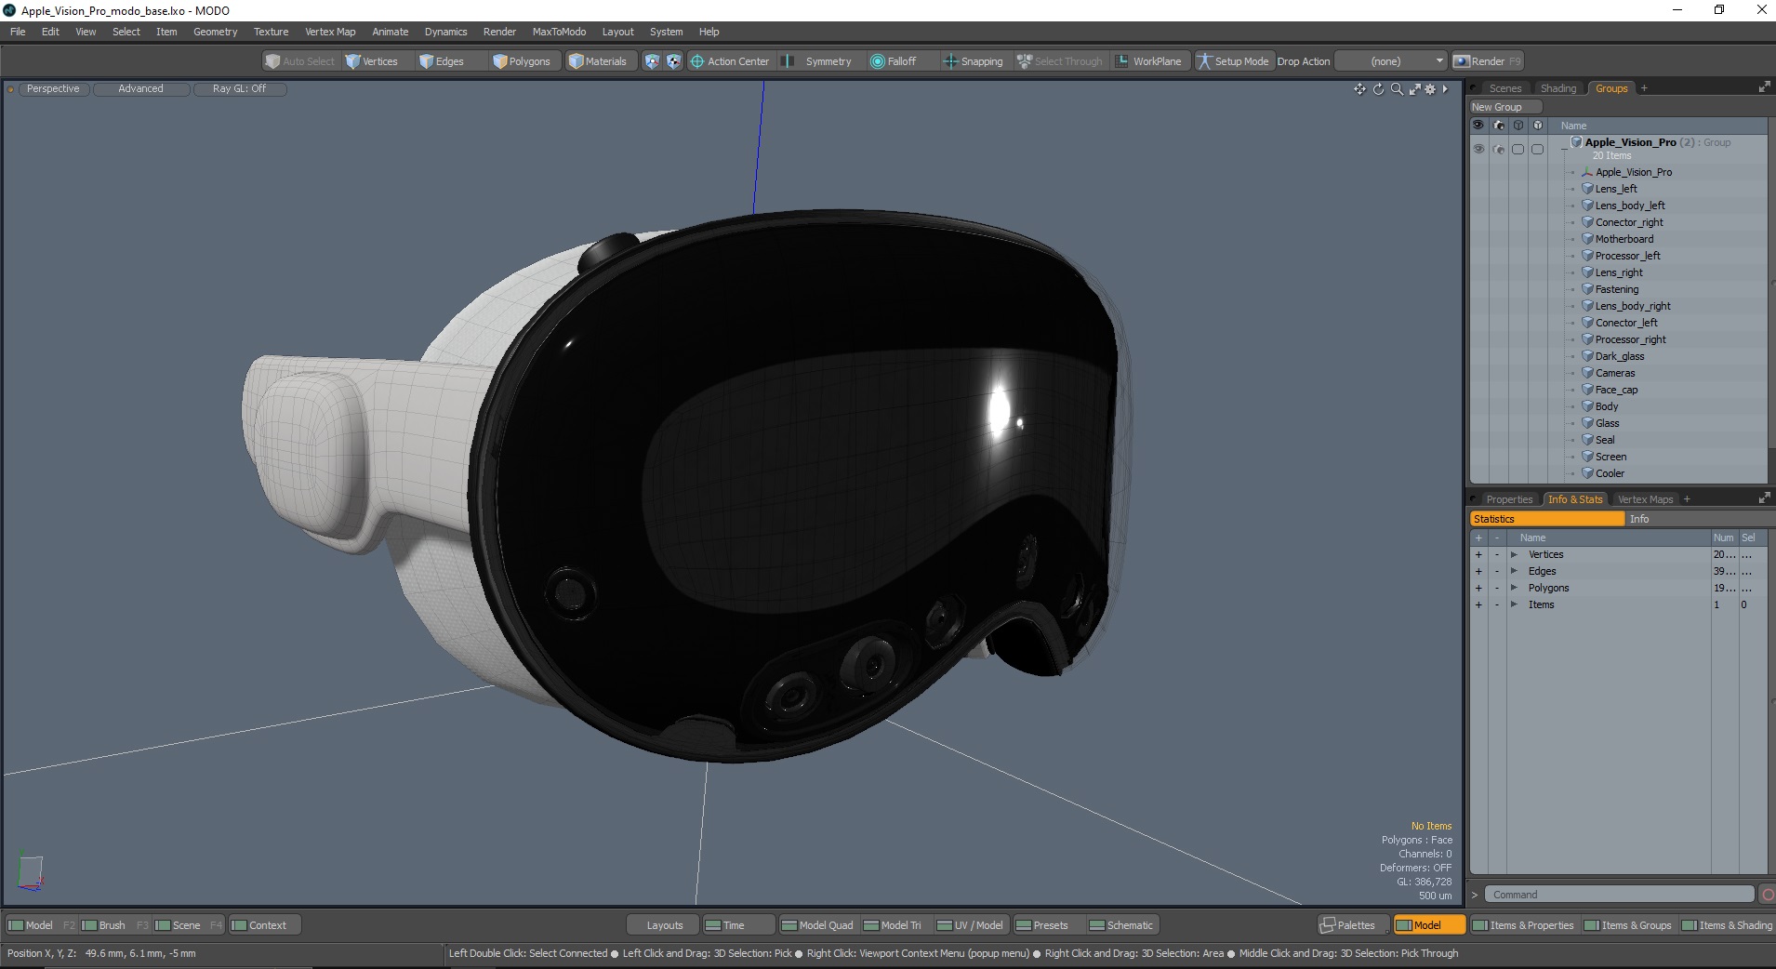The width and height of the screenshot is (1776, 969).
Task: Open the Drop Action (none) dropdown
Action: [1391, 61]
